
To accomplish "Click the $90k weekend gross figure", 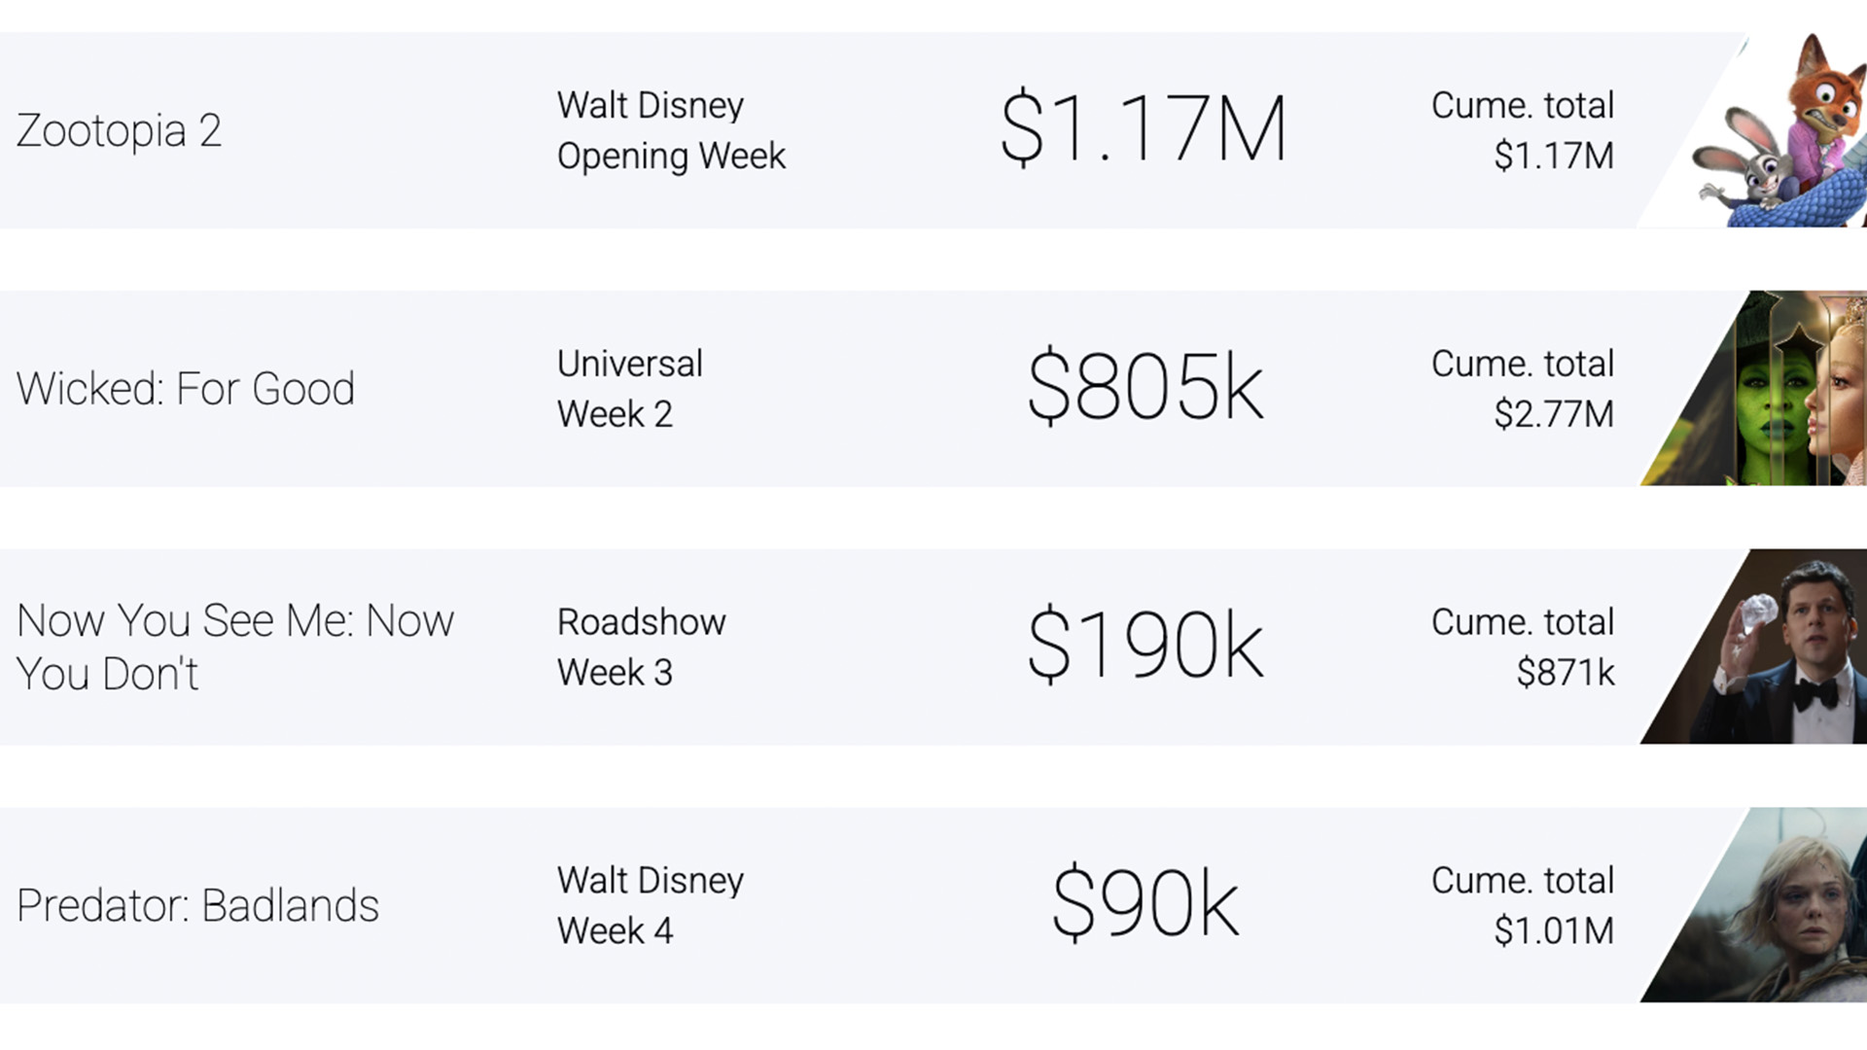I will pyautogui.click(x=1145, y=904).
